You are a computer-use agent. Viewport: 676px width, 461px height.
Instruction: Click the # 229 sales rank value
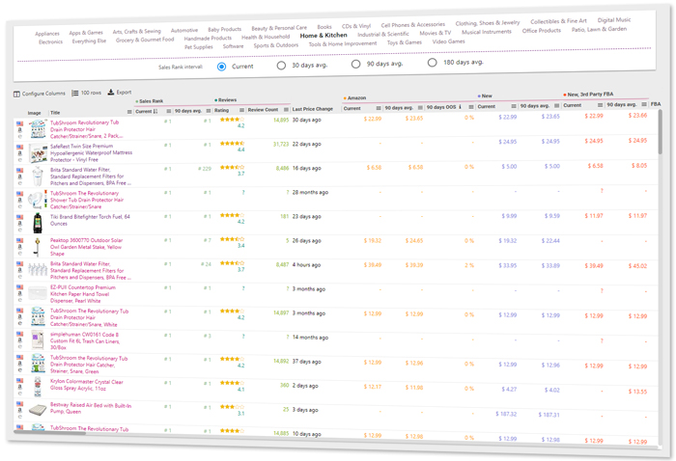click(x=205, y=169)
